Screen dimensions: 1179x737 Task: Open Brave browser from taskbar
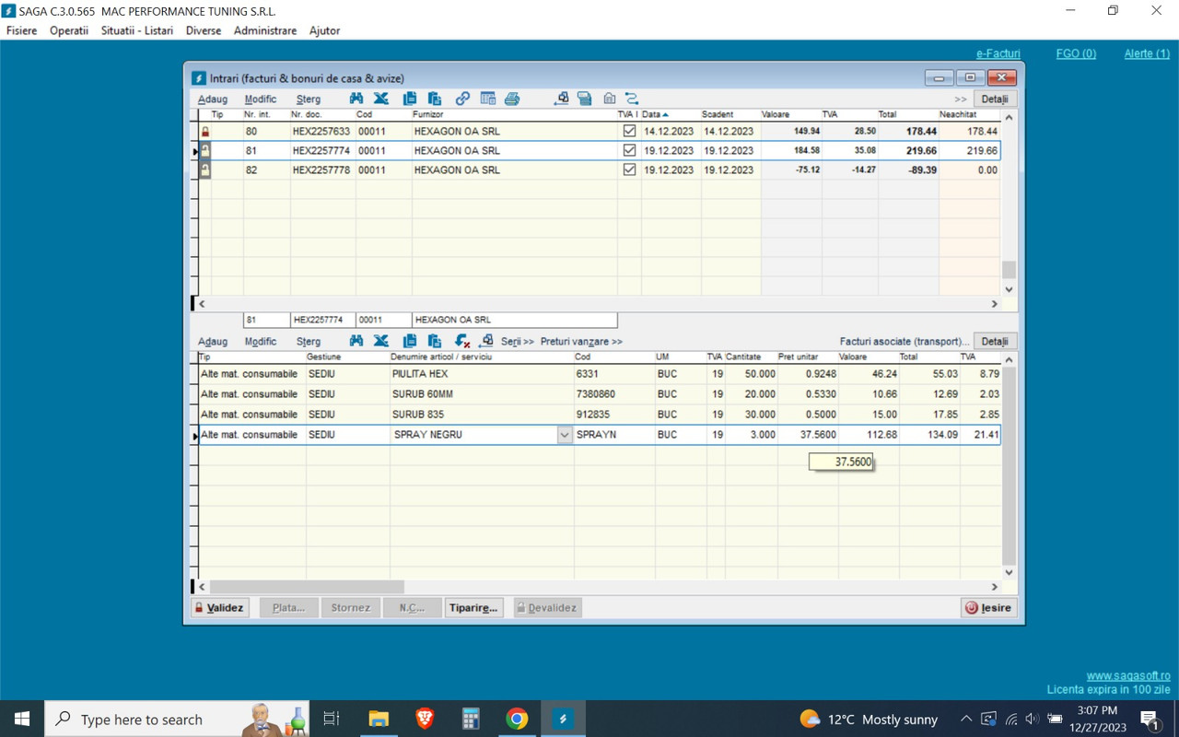(x=425, y=719)
